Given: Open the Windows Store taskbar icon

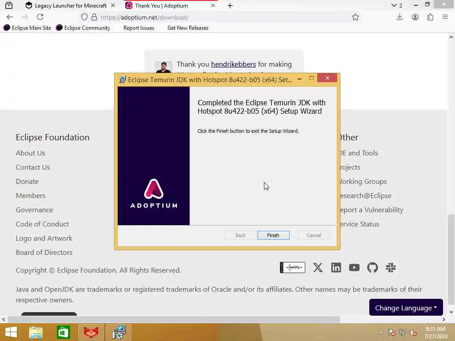Looking at the screenshot, I should coord(63,332).
